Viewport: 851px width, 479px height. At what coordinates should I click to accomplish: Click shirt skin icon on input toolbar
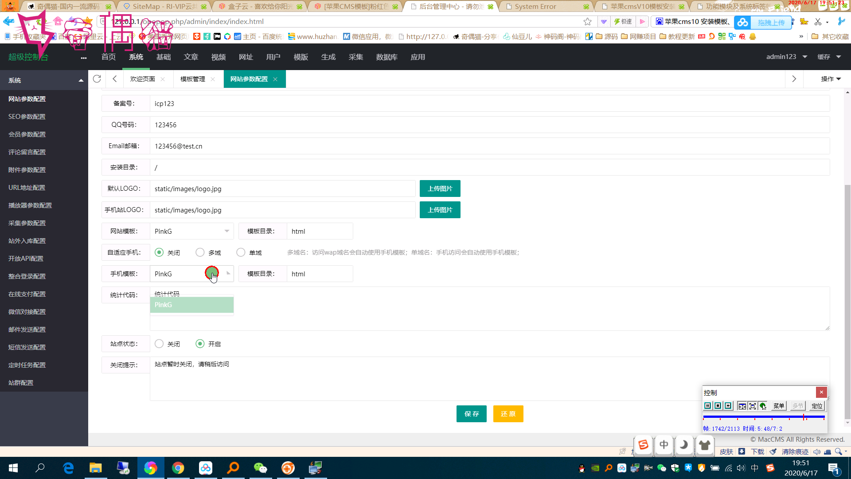click(x=704, y=444)
